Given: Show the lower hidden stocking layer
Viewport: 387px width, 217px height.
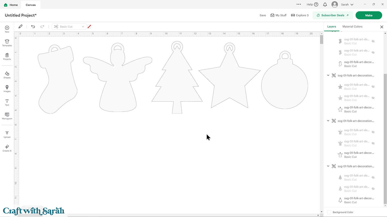Looking at the screenshot, I should [373, 52].
